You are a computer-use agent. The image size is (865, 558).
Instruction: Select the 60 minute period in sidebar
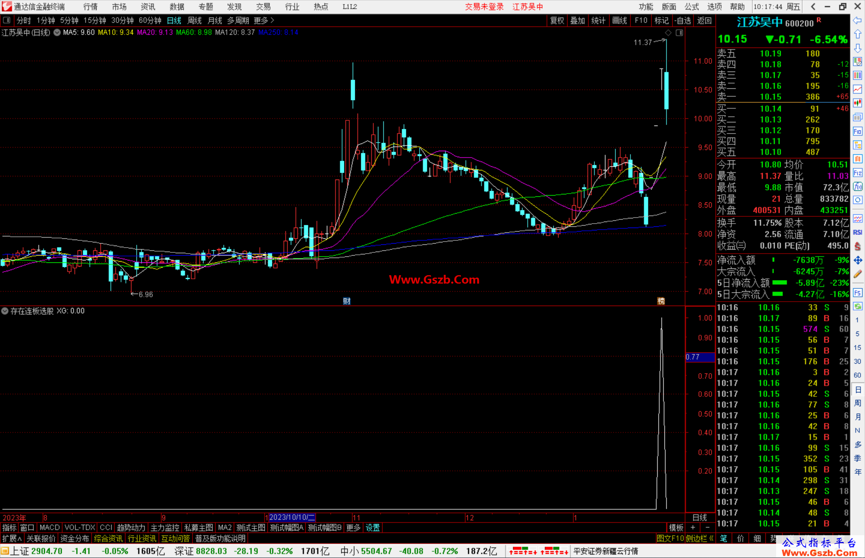point(857,375)
